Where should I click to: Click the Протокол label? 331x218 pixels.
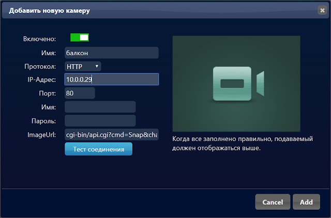pyautogui.click(x=40, y=67)
